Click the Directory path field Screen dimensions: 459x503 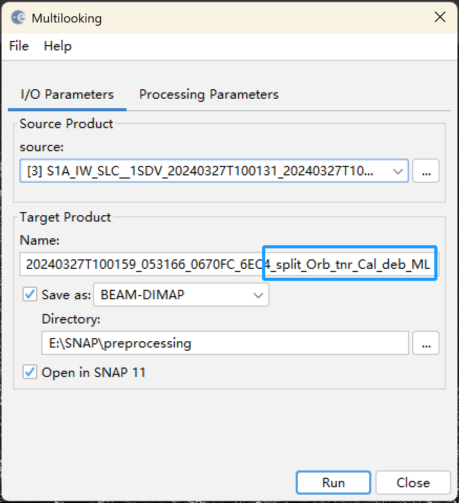(225, 343)
